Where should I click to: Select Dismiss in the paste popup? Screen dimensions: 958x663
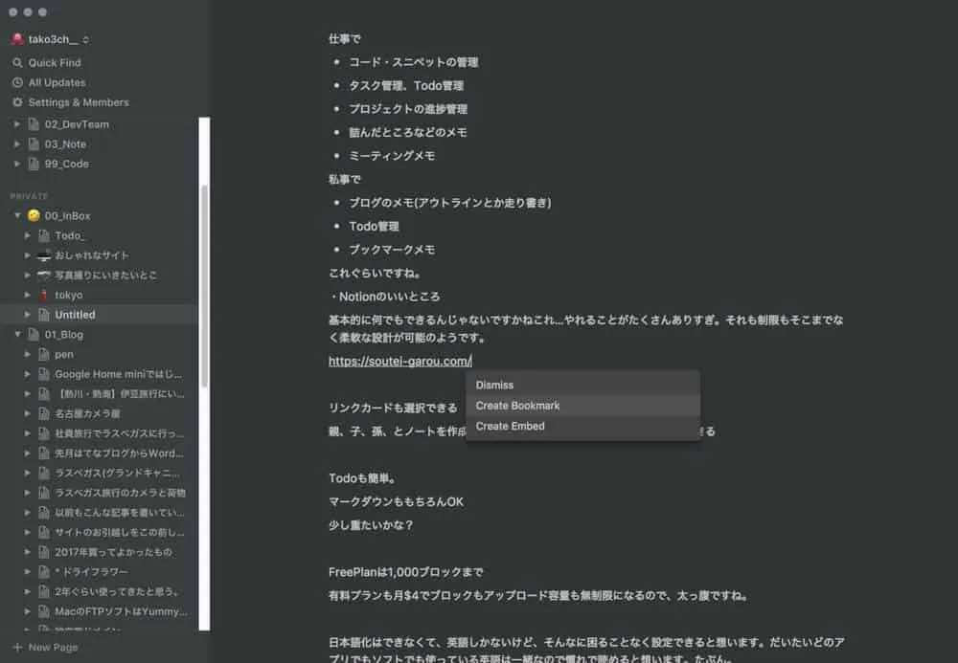[x=494, y=385]
